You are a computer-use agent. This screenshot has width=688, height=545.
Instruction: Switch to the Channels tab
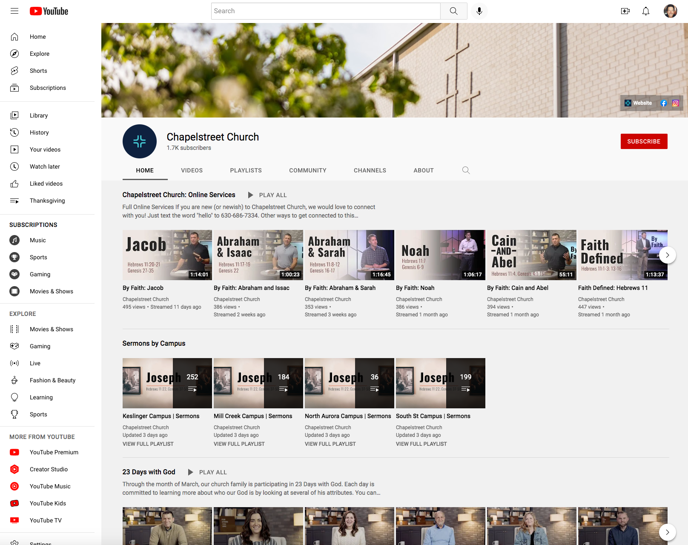pos(370,170)
